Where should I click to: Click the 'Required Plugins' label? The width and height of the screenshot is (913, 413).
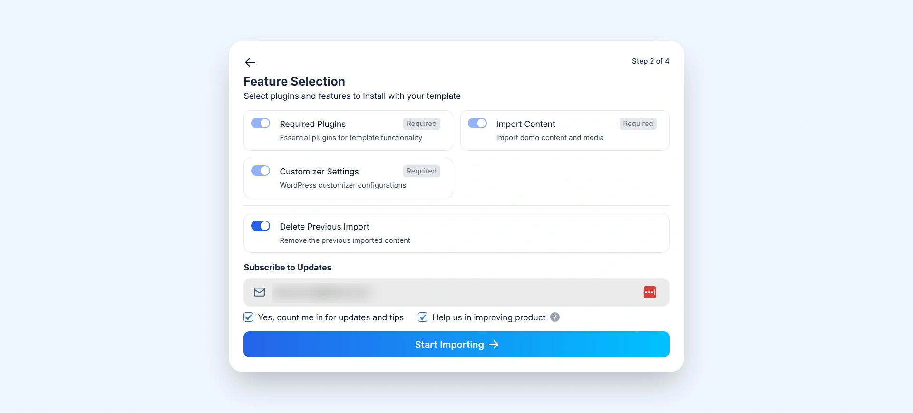pos(312,124)
